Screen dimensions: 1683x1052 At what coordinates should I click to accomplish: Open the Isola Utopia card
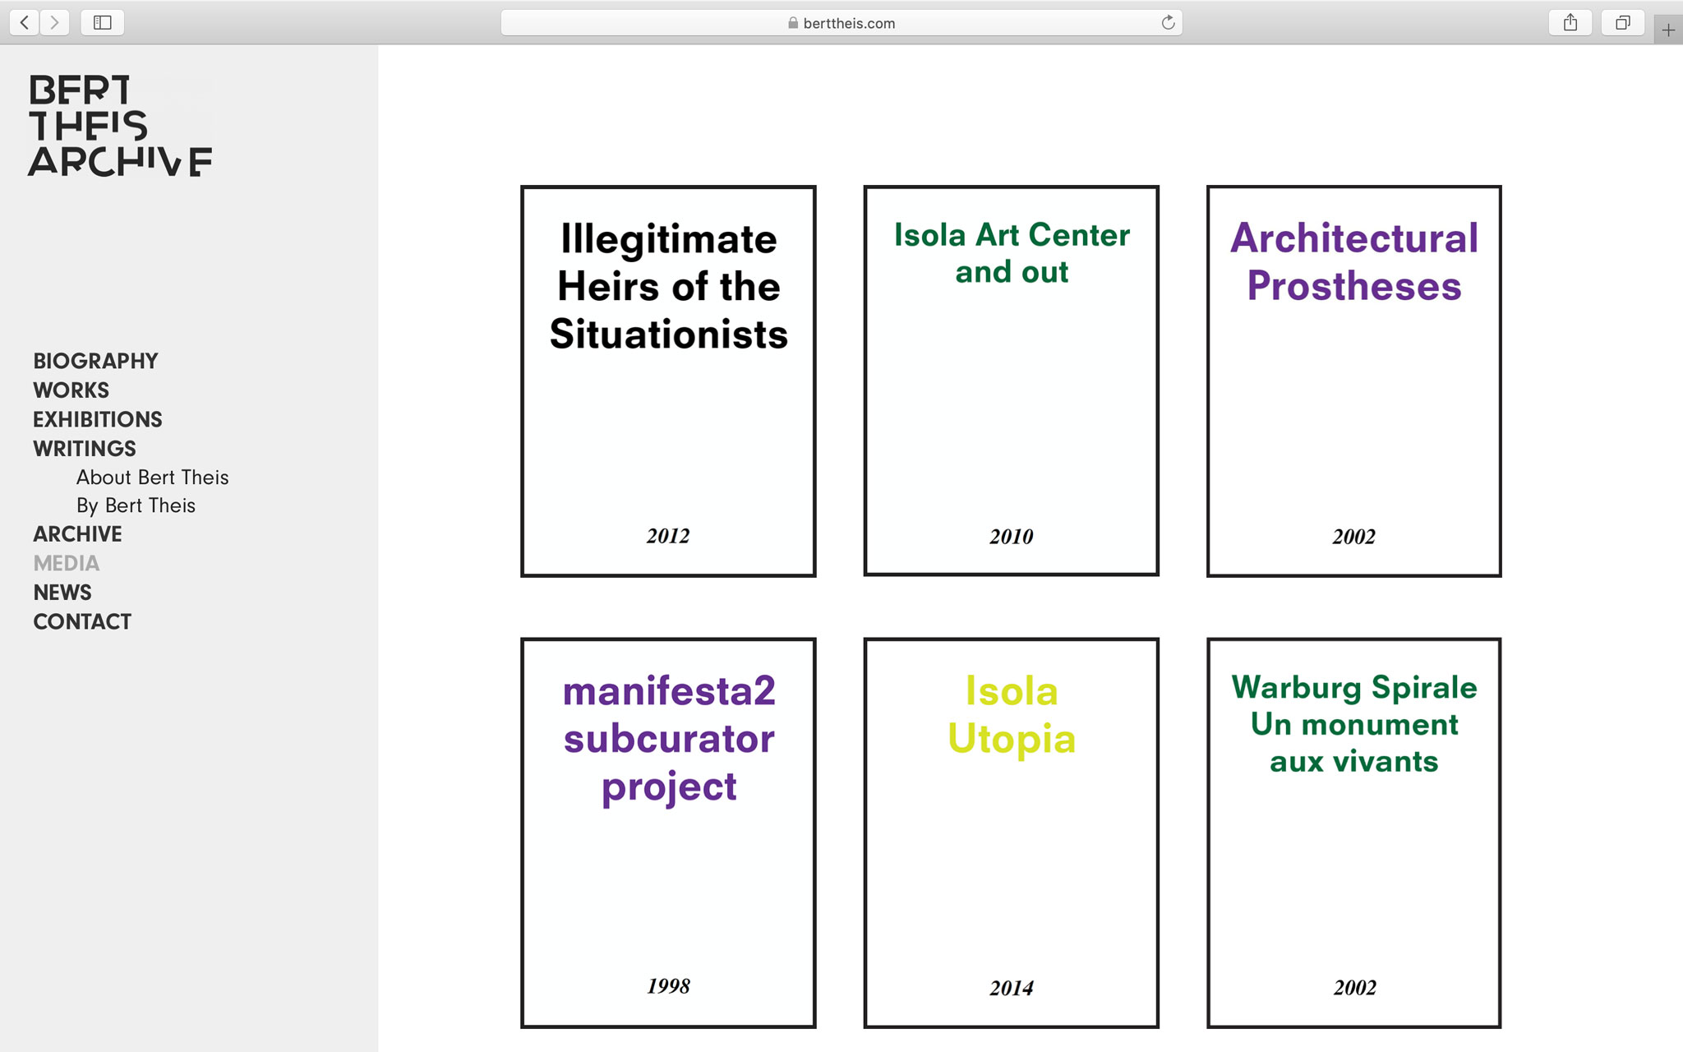pos(1011,833)
